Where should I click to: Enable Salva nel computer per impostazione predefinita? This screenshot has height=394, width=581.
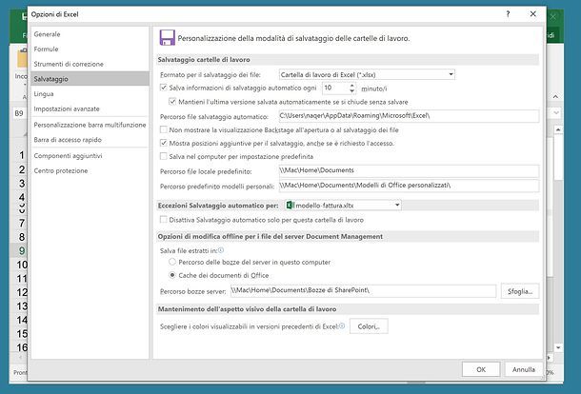164,156
